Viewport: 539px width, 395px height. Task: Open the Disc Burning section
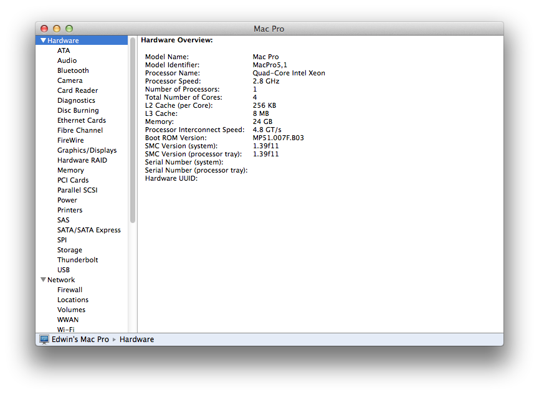(78, 110)
